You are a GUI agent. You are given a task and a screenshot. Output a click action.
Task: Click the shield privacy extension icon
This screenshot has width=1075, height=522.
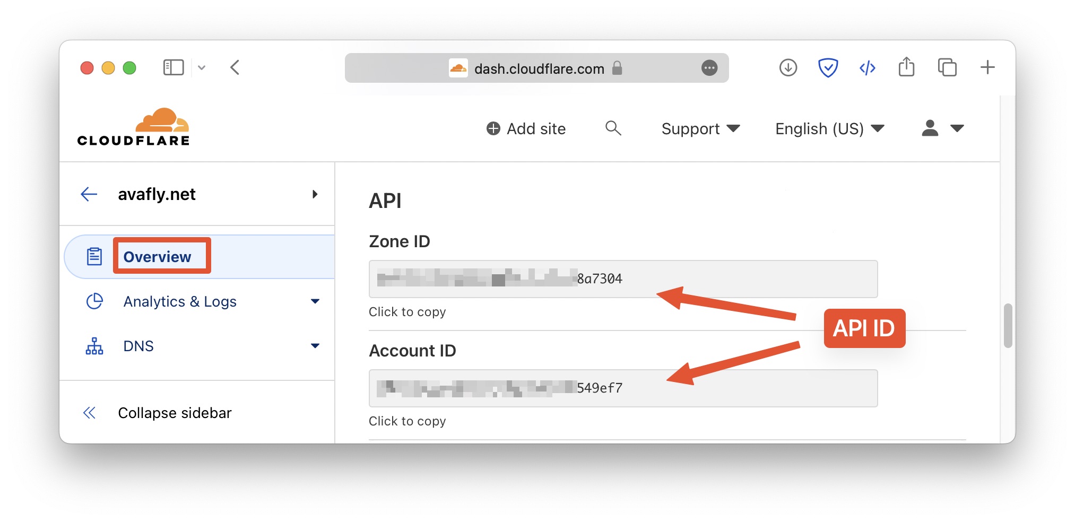click(828, 67)
